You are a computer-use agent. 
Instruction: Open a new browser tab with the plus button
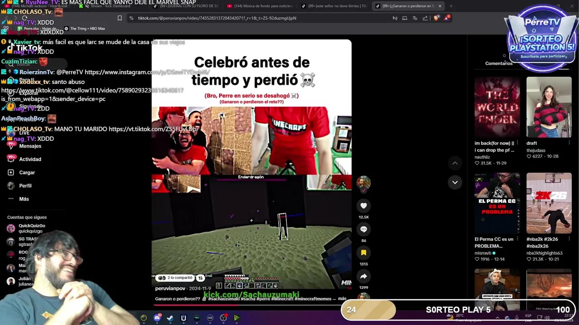coord(451,6)
